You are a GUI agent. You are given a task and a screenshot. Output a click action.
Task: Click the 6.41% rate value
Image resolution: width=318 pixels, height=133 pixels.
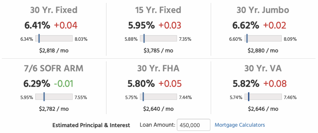(37, 25)
